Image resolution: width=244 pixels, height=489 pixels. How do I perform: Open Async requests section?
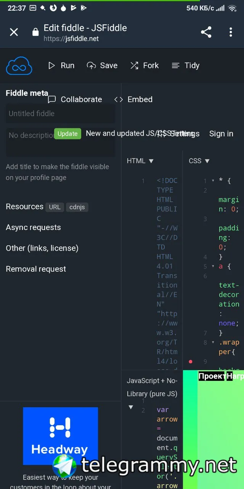(x=34, y=227)
